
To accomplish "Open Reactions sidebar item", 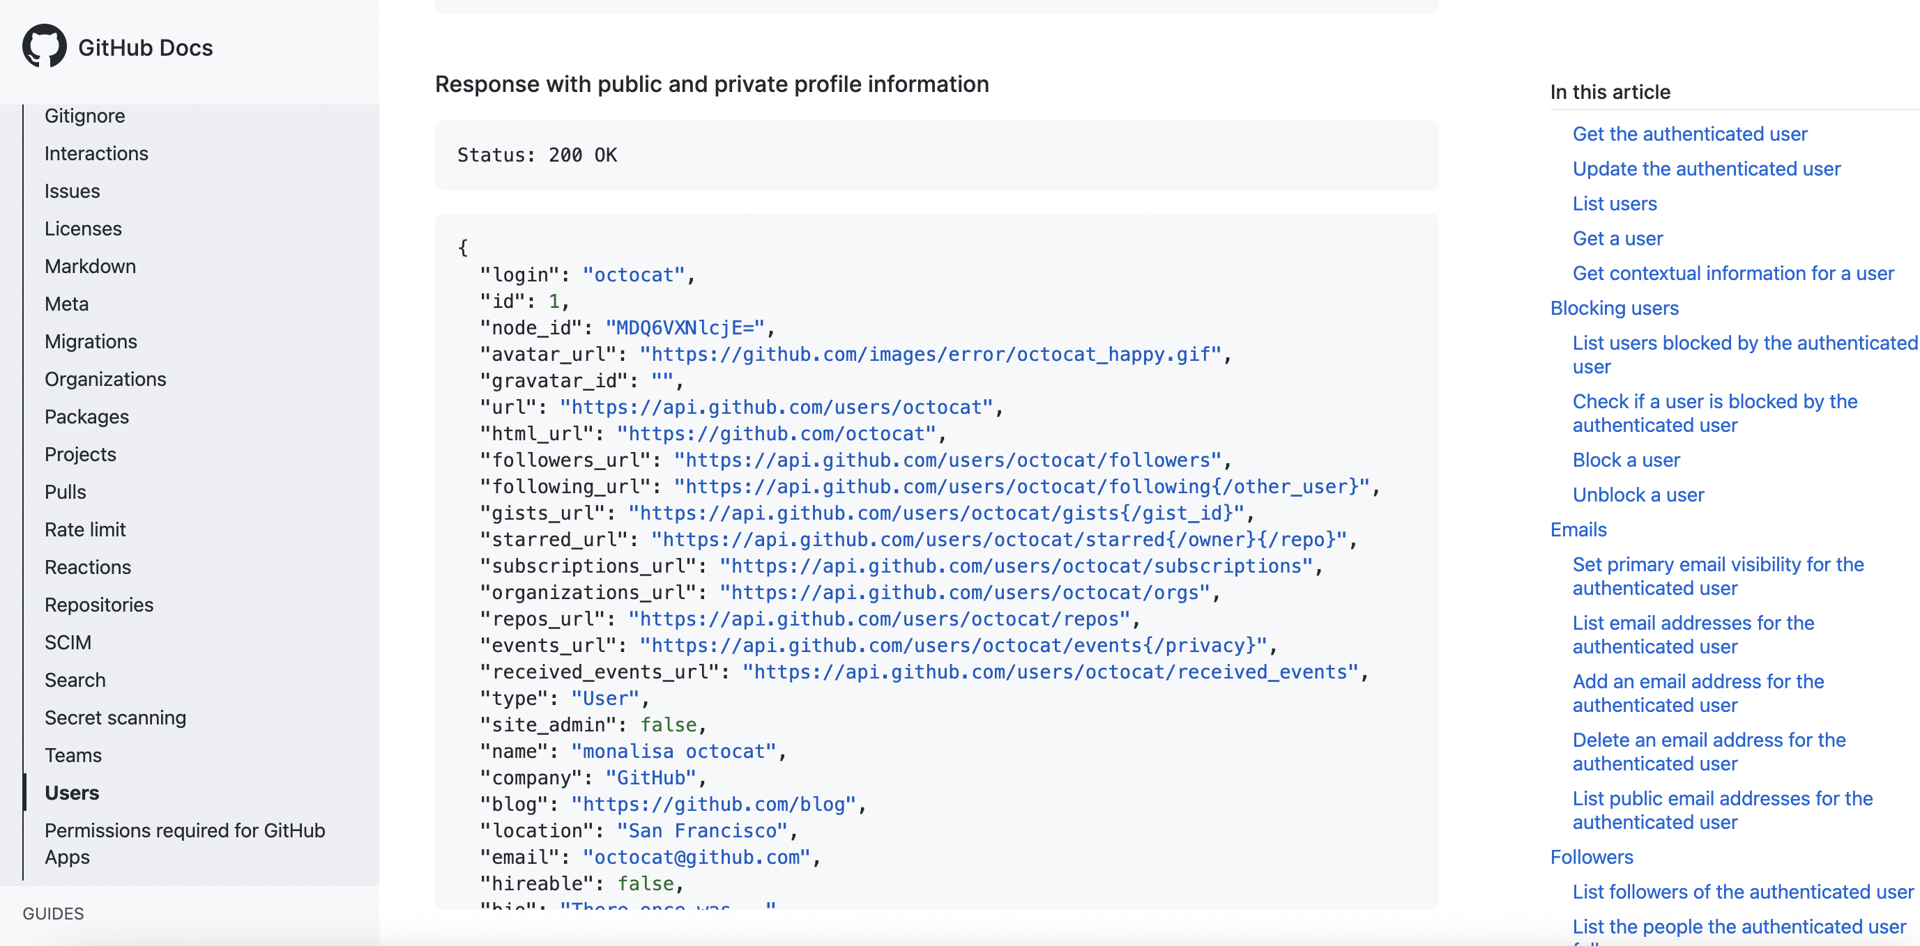I will (88, 567).
